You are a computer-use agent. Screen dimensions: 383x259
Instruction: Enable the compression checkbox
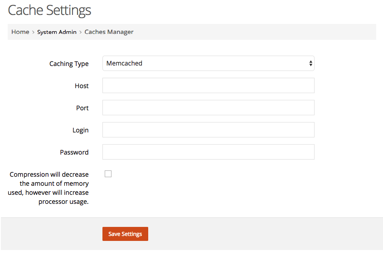pyautogui.click(x=108, y=174)
